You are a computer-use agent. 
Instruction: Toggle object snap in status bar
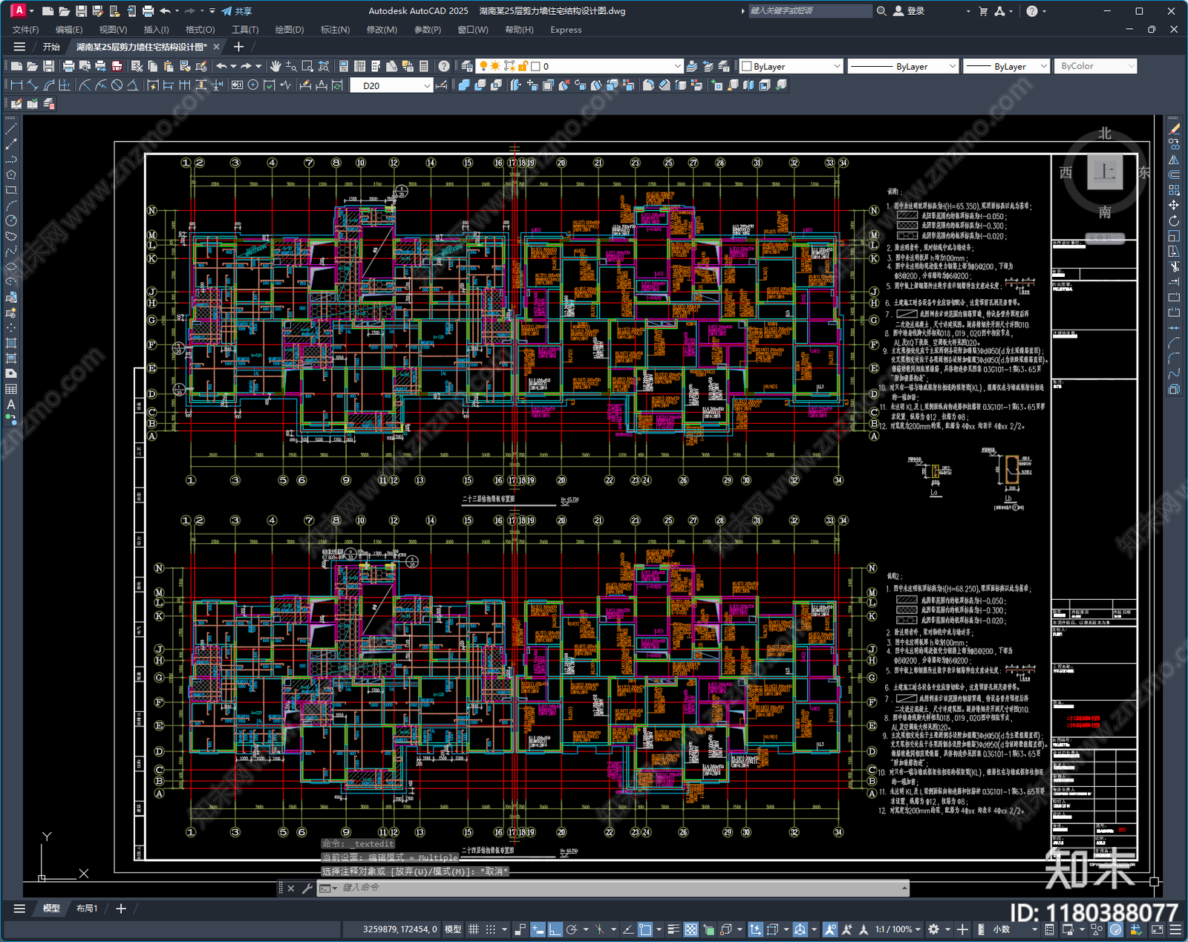coord(645,929)
